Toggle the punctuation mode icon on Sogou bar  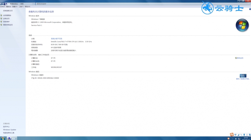241,135
